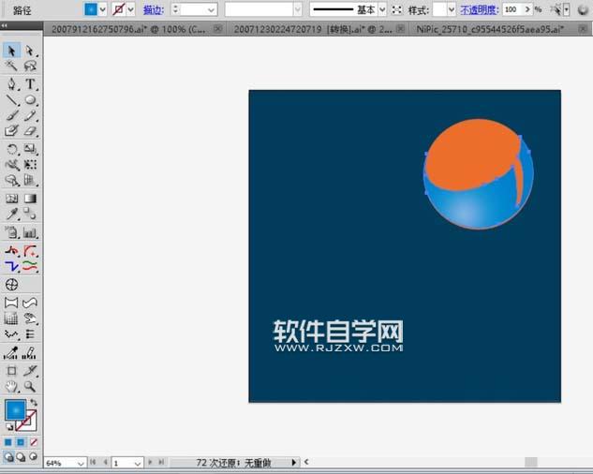Open the artboard number dropdown
The image size is (593, 474).
(x=138, y=463)
